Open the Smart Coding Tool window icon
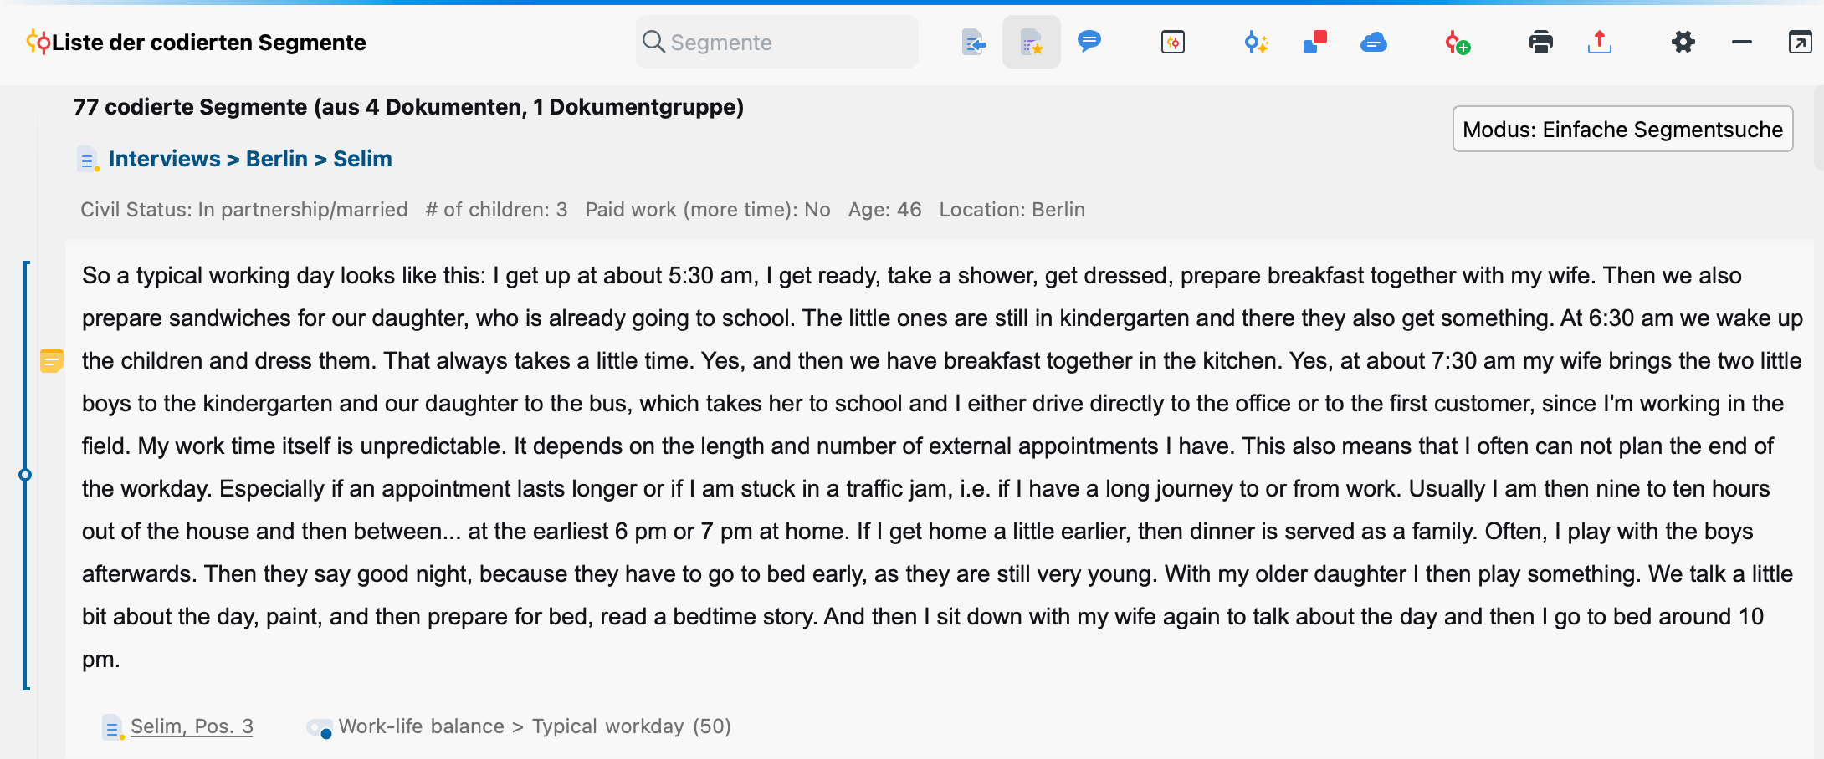Image resolution: width=1824 pixels, height=759 pixels. coord(1173,42)
